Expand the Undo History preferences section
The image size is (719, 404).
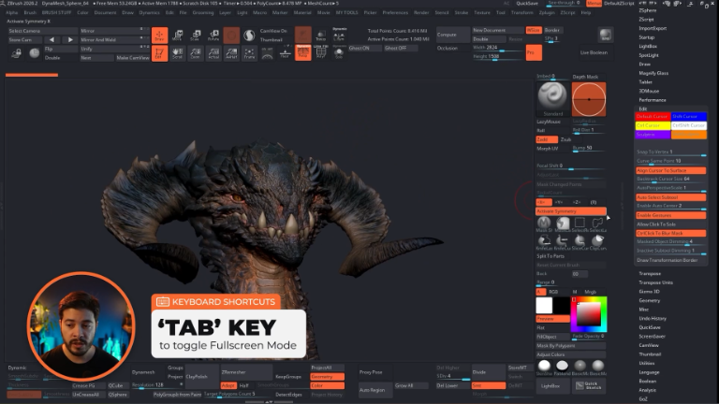(x=653, y=318)
